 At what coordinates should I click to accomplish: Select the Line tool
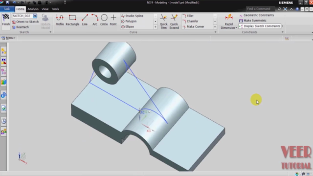coord(85,20)
